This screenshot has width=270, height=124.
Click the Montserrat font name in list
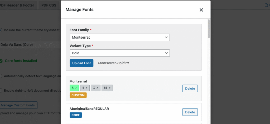point(78,81)
